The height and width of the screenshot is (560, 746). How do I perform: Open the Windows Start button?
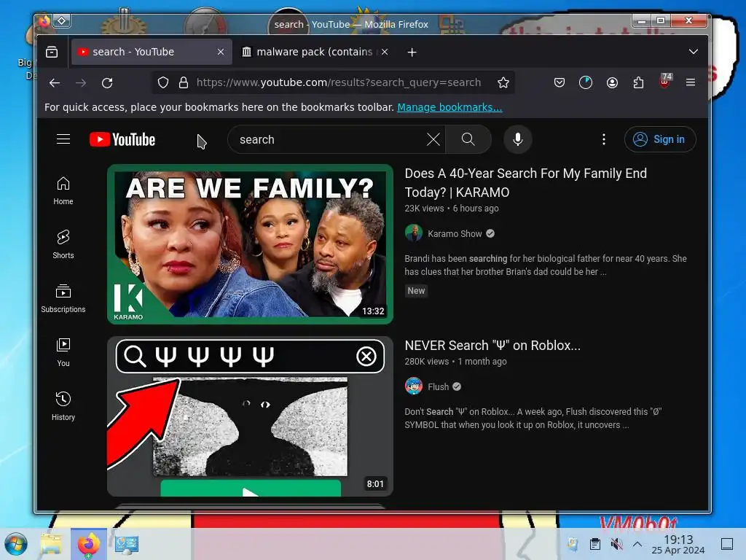(16, 544)
